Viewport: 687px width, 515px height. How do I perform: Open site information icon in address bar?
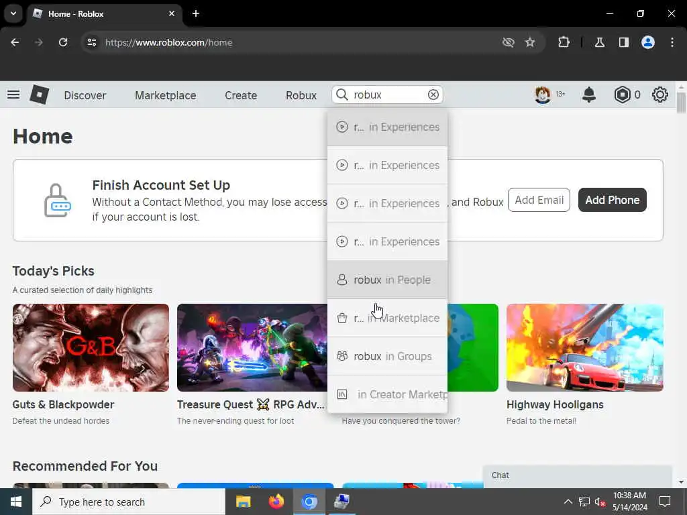(x=91, y=42)
